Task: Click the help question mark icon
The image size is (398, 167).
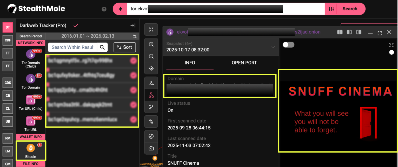Action: pos(104,9)
